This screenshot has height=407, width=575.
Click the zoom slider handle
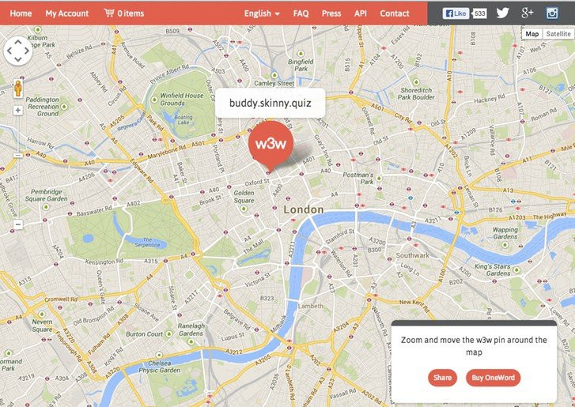pyautogui.click(x=18, y=156)
